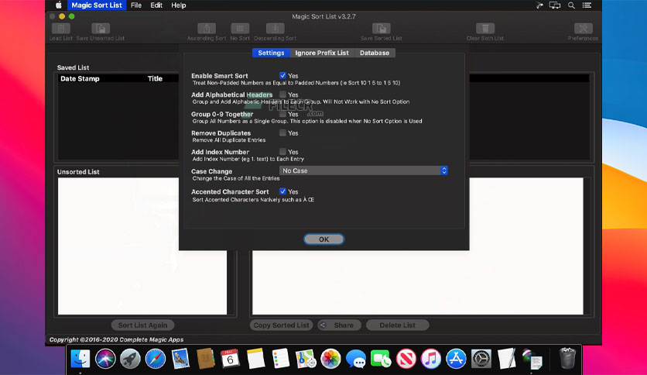647x375 pixels.
Task: Switch to the Settings tab
Action: [x=271, y=53]
